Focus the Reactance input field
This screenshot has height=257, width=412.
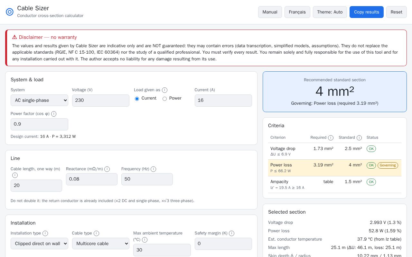pos(92,179)
